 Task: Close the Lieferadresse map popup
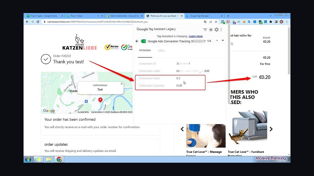[122, 84]
